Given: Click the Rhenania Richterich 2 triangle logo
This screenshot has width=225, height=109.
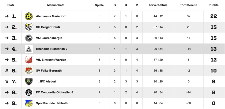Looking at the screenshot, I should pyautogui.click(x=29, y=49).
